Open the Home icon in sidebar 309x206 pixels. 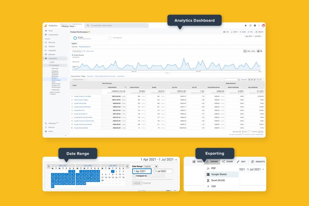(x=46, y=31)
